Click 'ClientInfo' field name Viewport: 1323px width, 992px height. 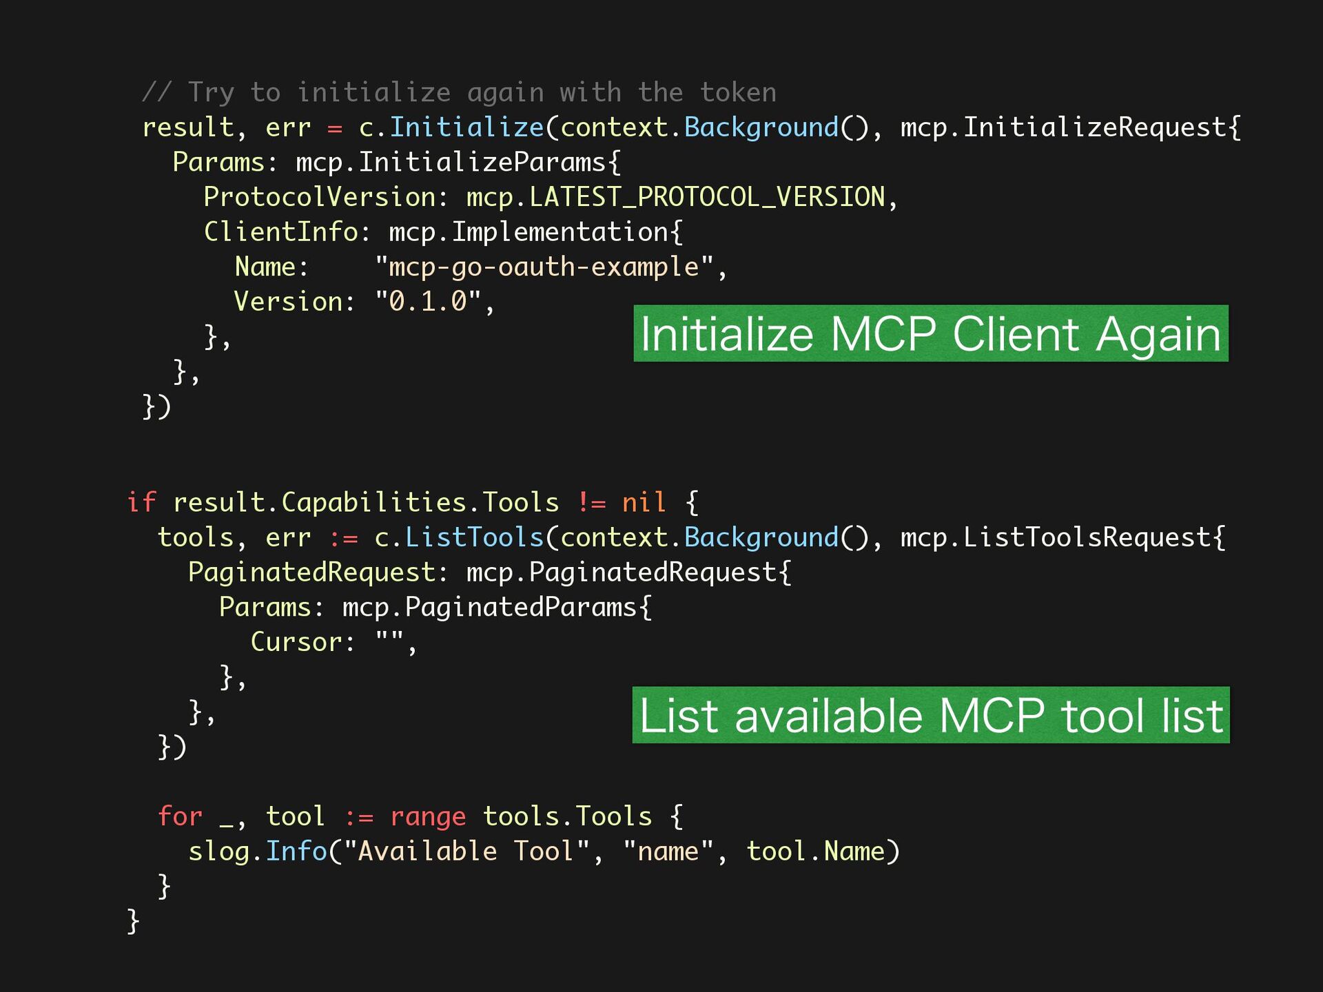pyautogui.click(x=280, y=232)
